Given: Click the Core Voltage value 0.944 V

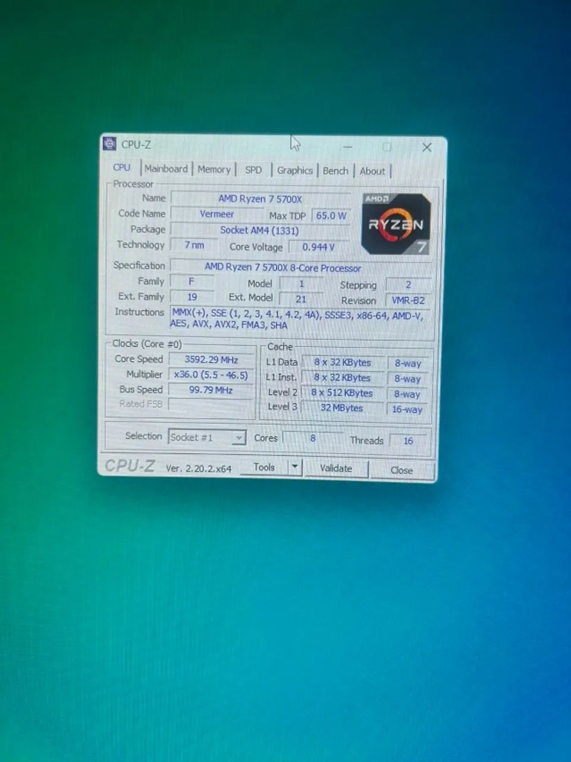Looking at the screenshot, I should tap(319, 247).
